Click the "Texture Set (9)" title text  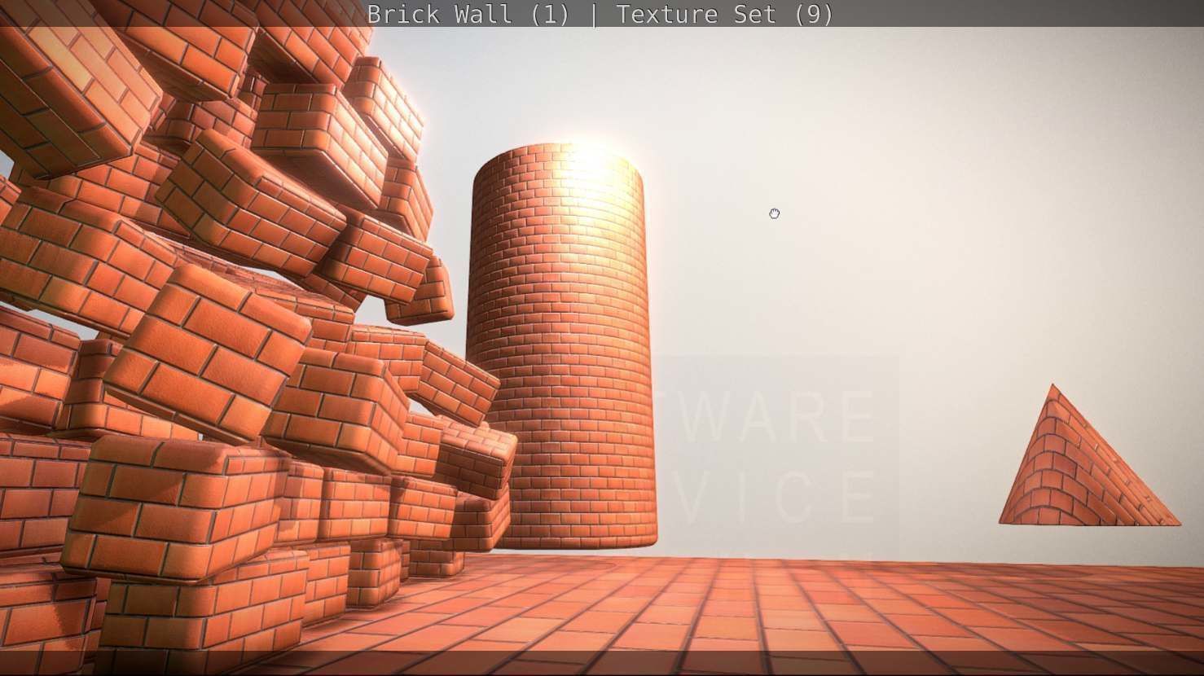click(x=725, y=15)
